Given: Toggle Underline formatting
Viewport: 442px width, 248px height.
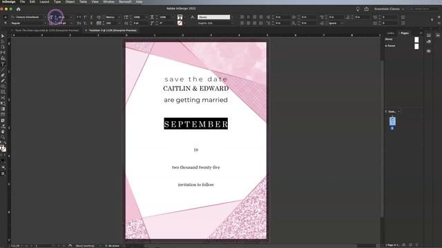Looking at the screenshot, I should [x=91, y=17].
